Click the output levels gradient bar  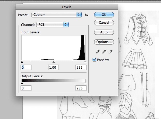point(54,81)
